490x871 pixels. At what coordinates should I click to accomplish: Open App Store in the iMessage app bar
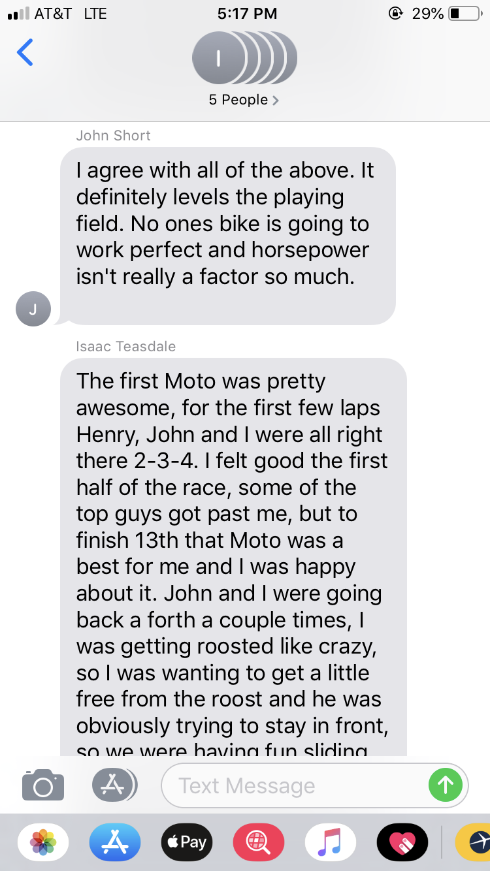point(115,842)
